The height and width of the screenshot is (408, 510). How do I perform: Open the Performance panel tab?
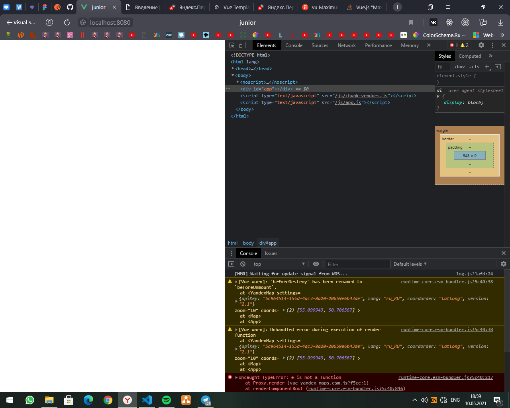(379, 45)
